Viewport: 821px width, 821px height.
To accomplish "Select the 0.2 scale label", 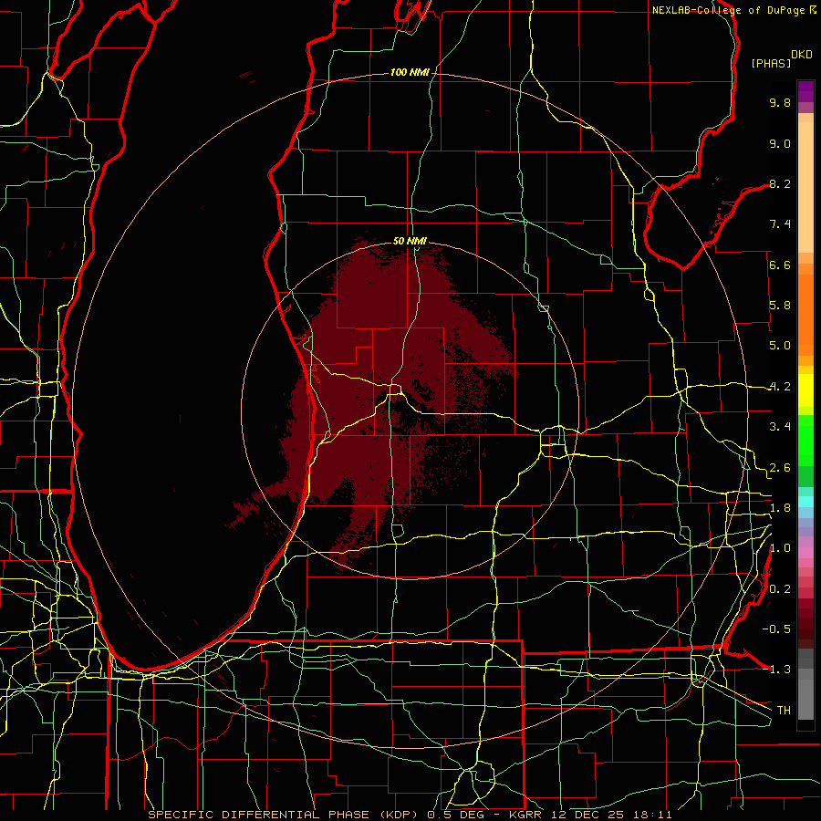I will [x=780, y=589].
